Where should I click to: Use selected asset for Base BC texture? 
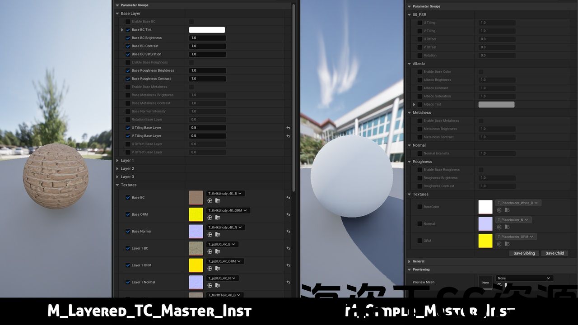pos(209,201)
